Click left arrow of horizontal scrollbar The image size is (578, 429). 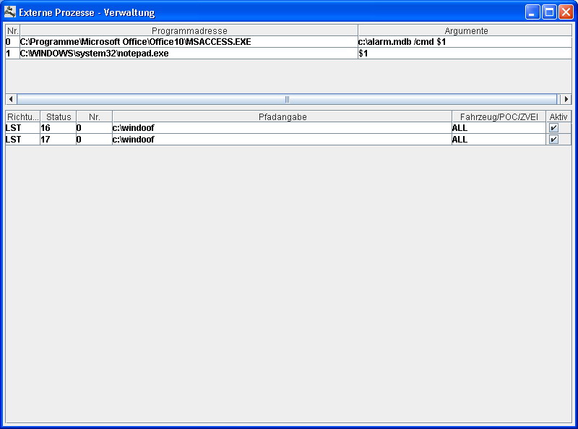click(11, 99)
